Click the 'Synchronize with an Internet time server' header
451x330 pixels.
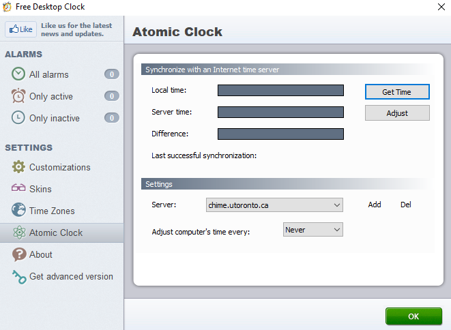pos(212,70)
